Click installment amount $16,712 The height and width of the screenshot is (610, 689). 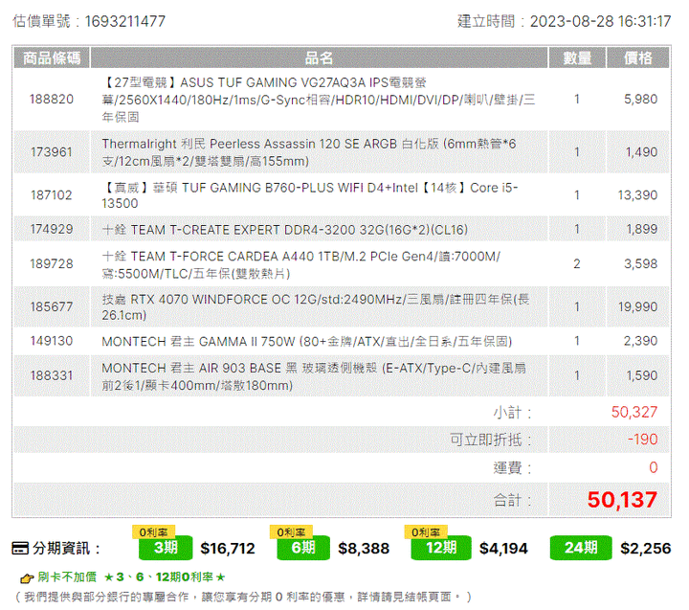(x=228, y=549)
